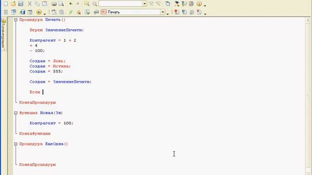Undo last action with the green arrow
Viewport: 312px width, 175px height.
point(71,4)
